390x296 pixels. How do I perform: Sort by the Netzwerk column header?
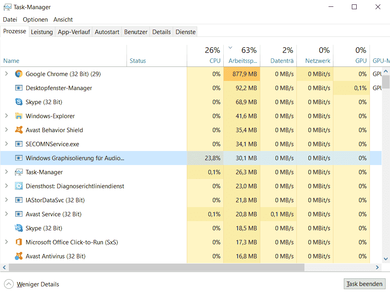tap(315, 56)
